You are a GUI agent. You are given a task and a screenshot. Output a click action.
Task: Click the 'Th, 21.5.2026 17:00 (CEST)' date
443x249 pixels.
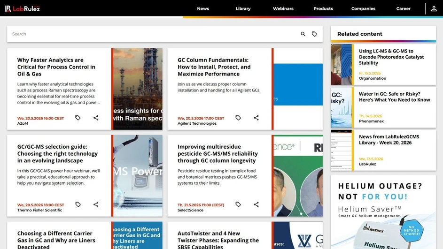pyautogui.click(x=201, y=205)
